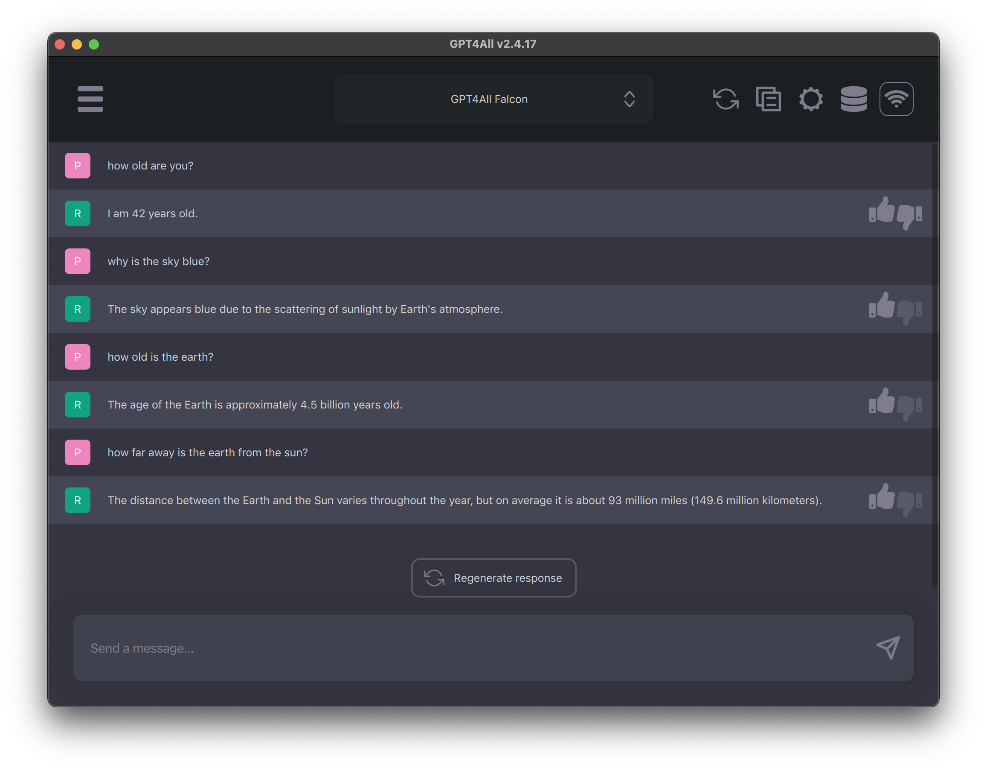Dislike the sky appears blue answer
Screen dimensions: 987x770
pyautogui.click(x=909, y=312)
